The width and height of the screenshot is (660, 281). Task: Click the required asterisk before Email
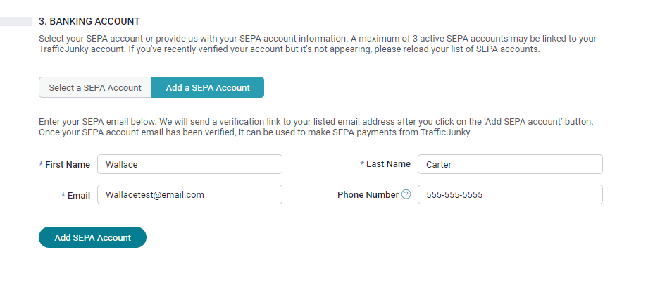[x=63, y=195]
